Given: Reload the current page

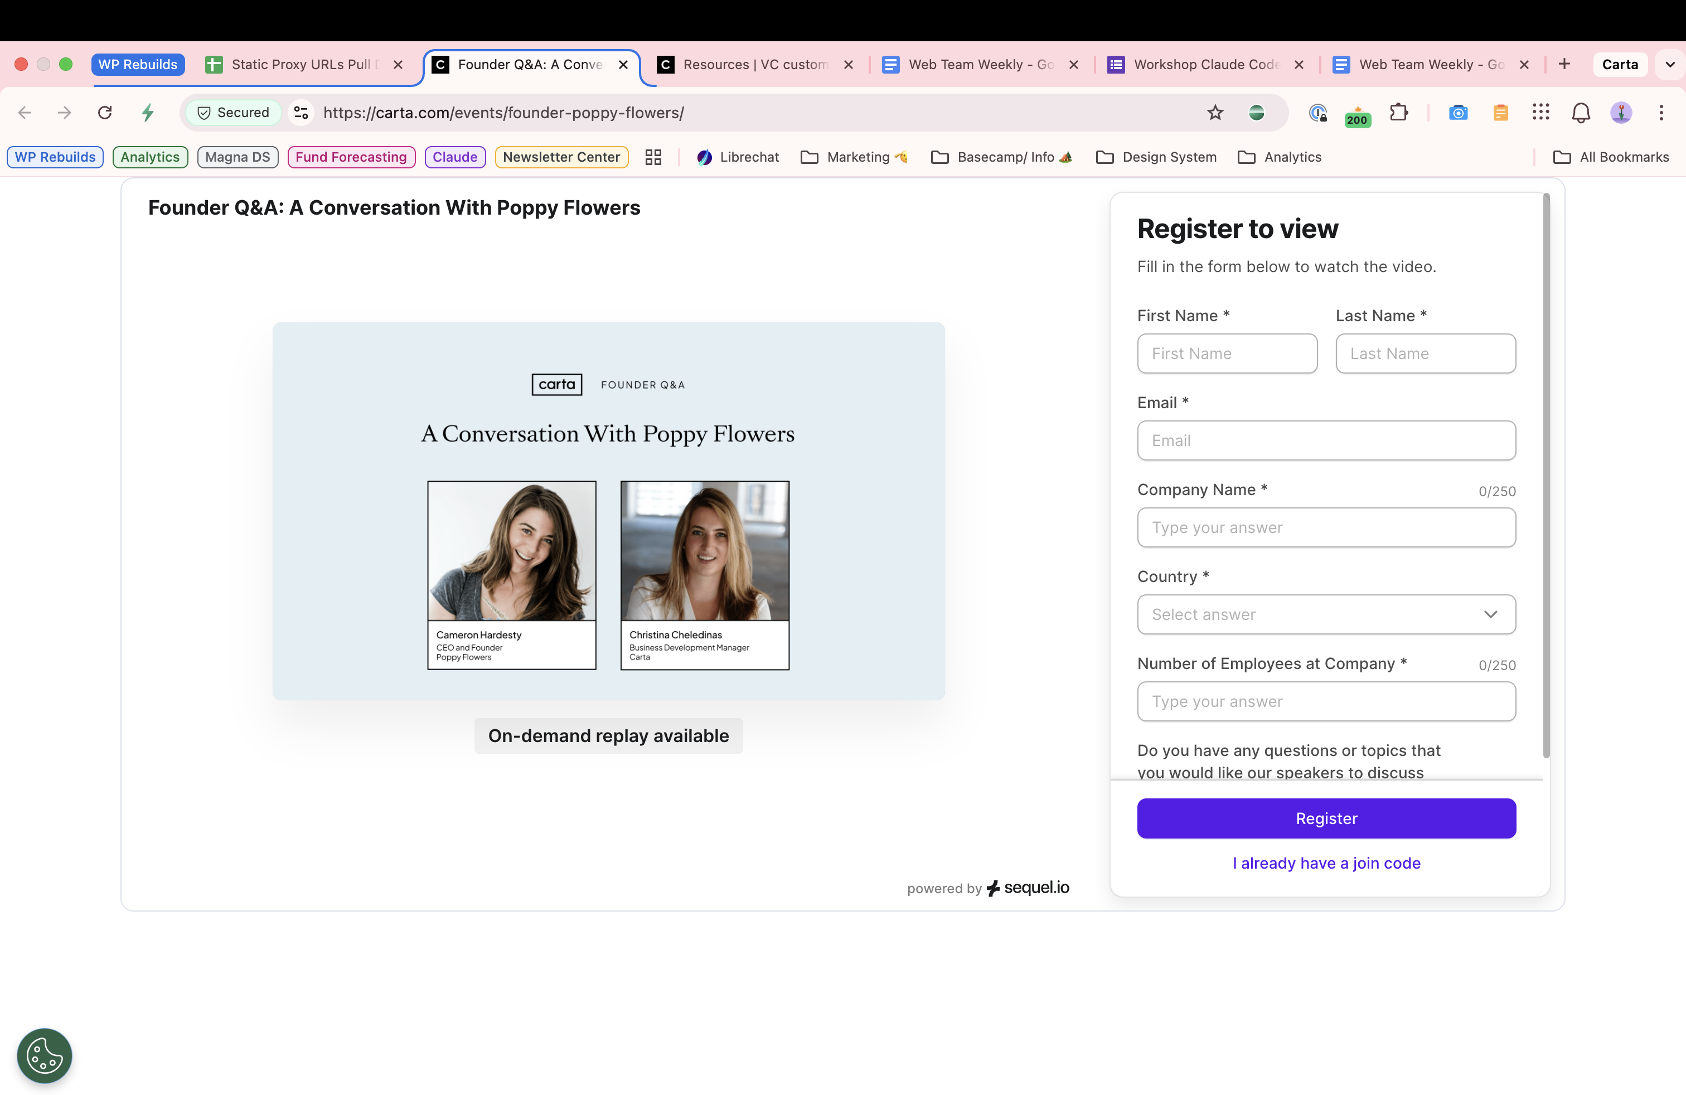Looking at the screenshot, I should [105, 113].
